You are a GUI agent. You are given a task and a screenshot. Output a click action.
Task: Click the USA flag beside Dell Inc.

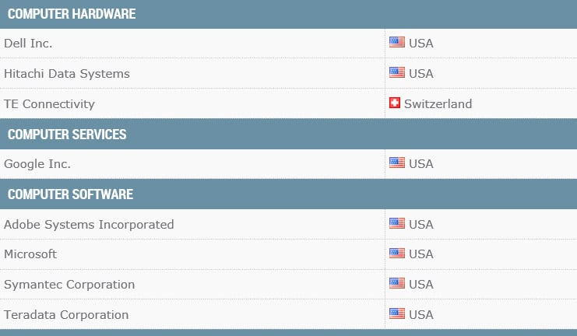click(x=397, y=43)
